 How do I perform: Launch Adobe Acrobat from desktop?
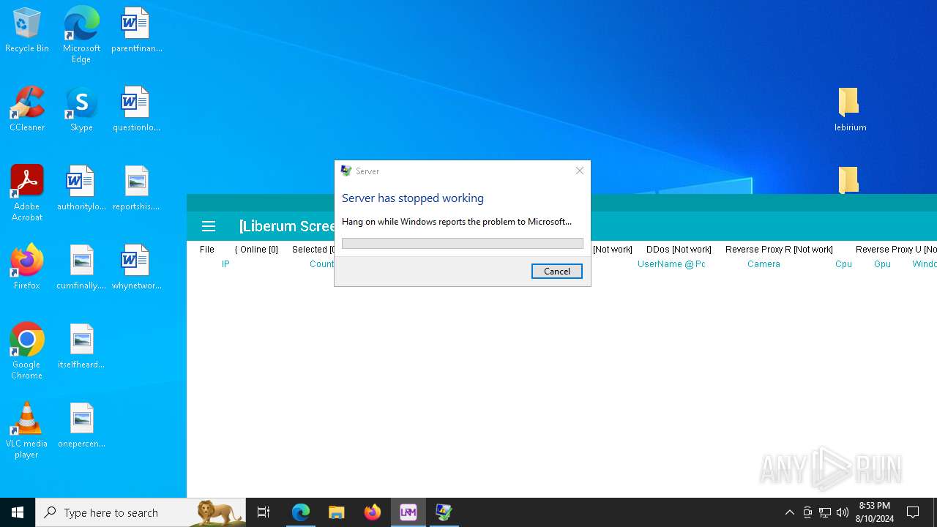(27, 193)
